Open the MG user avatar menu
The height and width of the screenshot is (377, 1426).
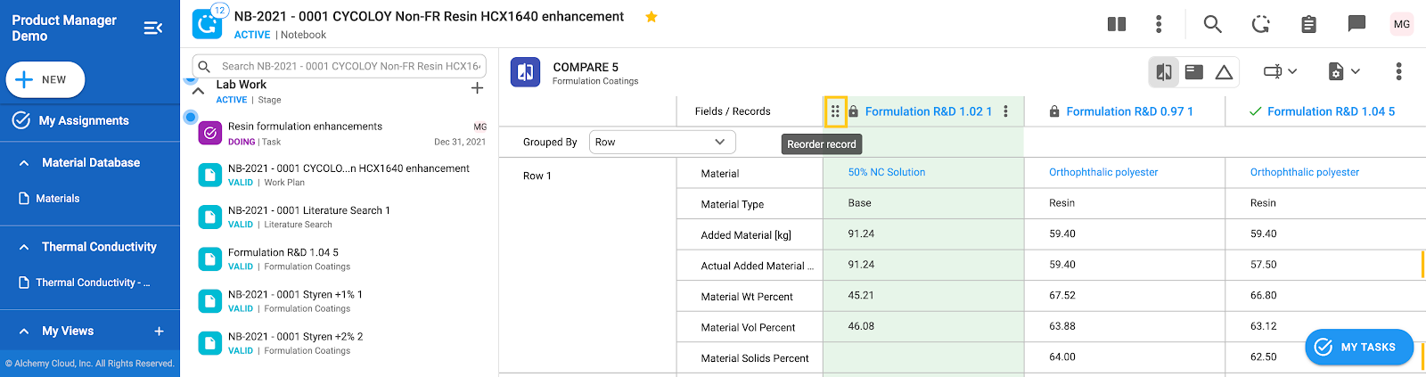1402,24
